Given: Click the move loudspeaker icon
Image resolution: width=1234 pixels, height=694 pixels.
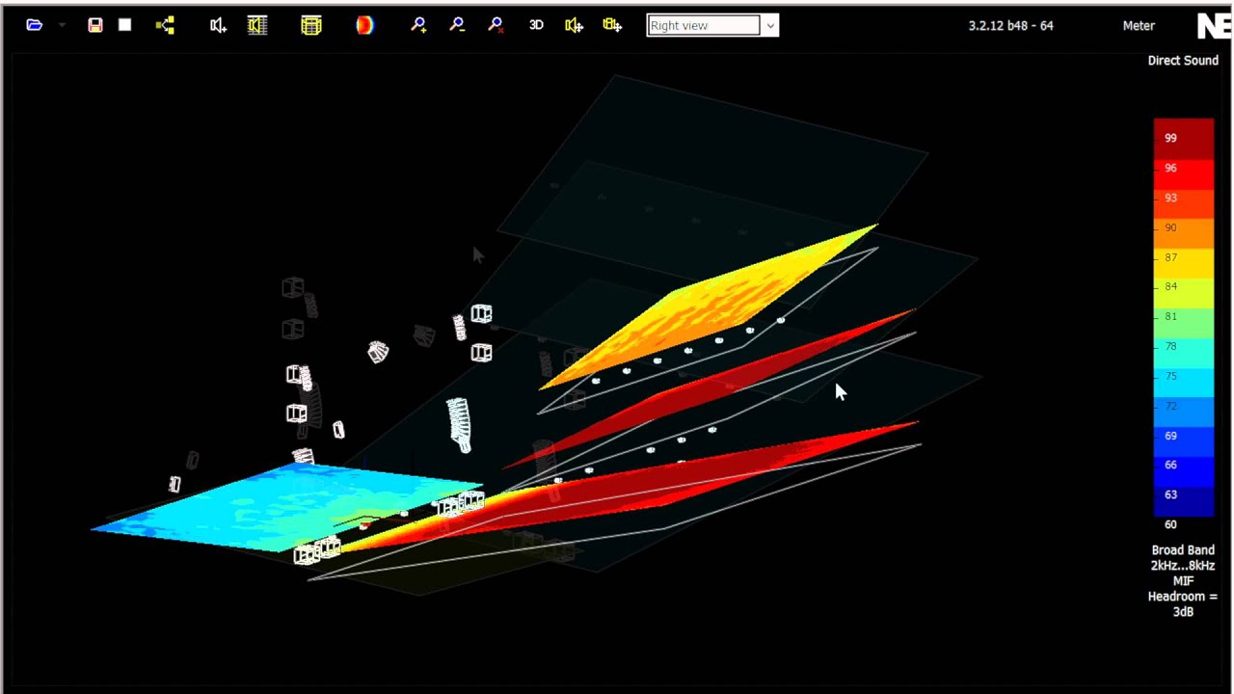Looking at the screenshot, I should coord(575,25).
